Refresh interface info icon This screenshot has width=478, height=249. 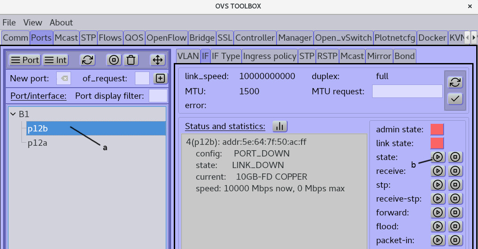coord(455,82)
